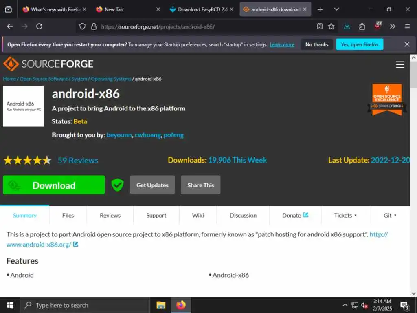Viewport: 417px width, 313px height.
Task: Click the Donate tab
Action: [295, 215]
